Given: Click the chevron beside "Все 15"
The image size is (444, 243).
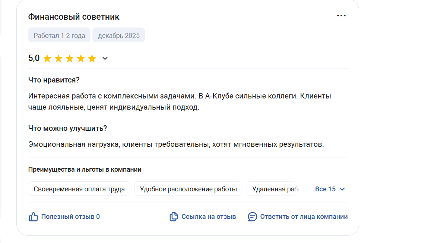Looking at the screenshot, I should pyautogui.click(x=342, y=189).
